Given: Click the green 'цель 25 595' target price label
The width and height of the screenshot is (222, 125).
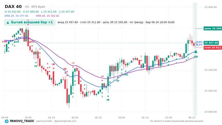Looking at the screenshot, I should pyautogui.click(x=213, y=28).
